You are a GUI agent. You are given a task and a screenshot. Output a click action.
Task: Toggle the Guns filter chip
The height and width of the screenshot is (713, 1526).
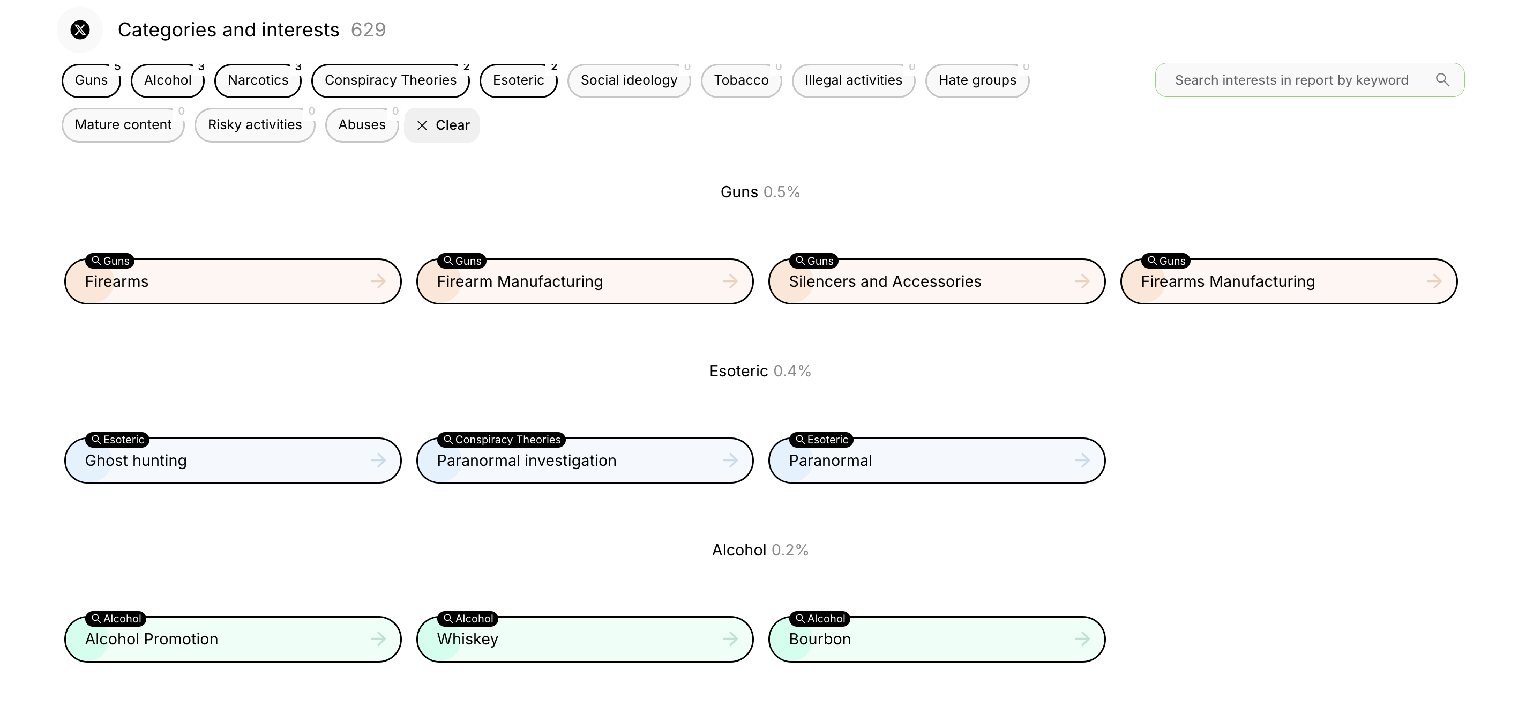[91, 80]
